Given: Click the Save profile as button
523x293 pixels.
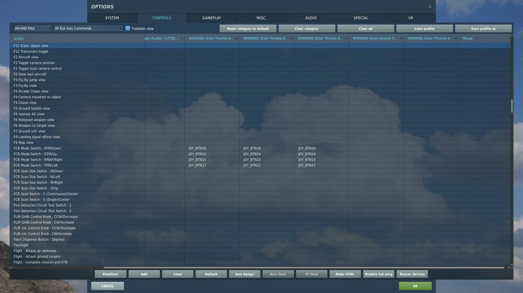Looking at the screenshot, I should (x=483, y=29).
